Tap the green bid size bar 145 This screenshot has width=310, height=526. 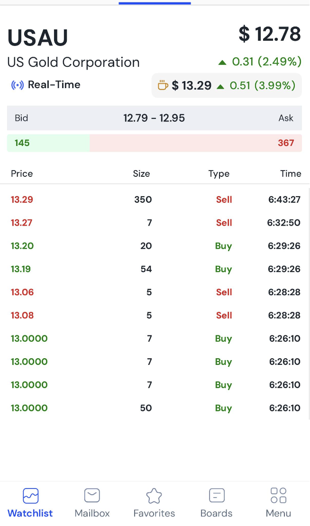click(48, 143)
